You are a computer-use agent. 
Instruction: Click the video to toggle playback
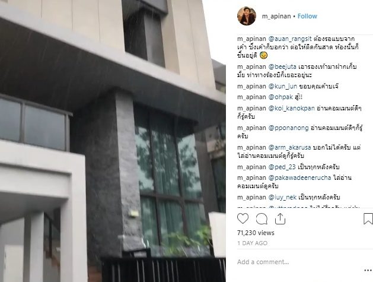click(113, 141)
